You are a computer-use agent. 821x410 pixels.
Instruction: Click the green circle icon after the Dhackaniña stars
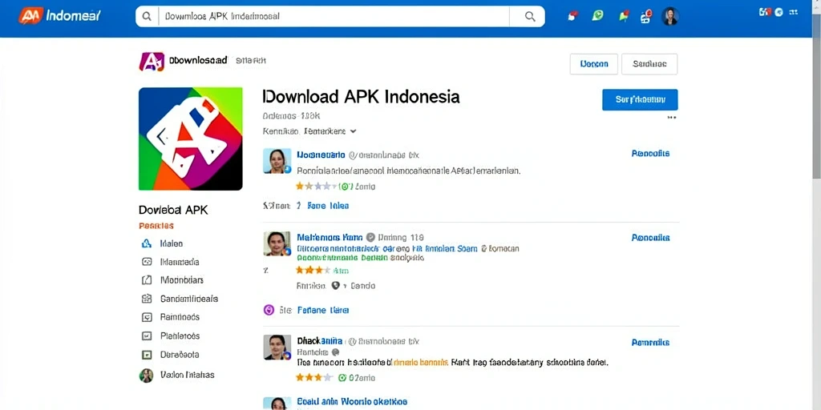pos(342,378)
